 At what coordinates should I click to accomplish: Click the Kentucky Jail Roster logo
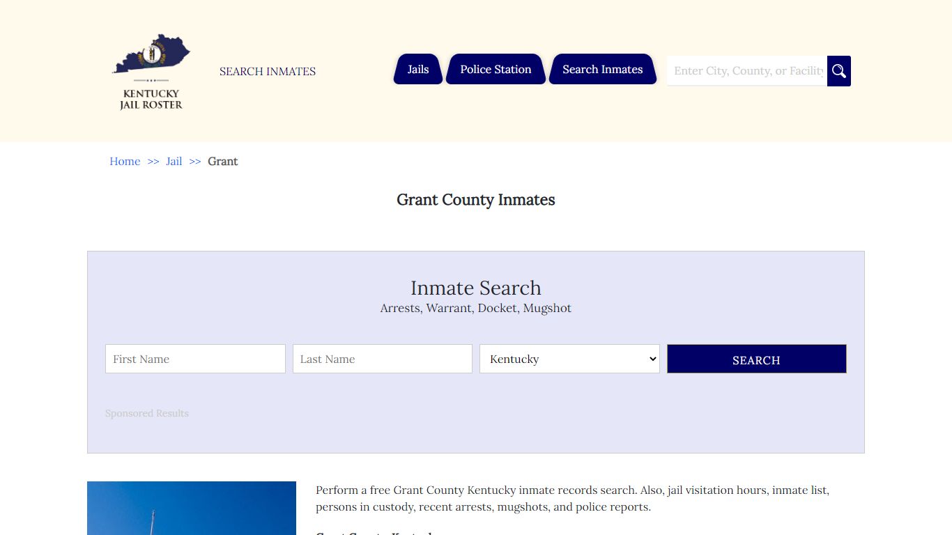[151, 71]
